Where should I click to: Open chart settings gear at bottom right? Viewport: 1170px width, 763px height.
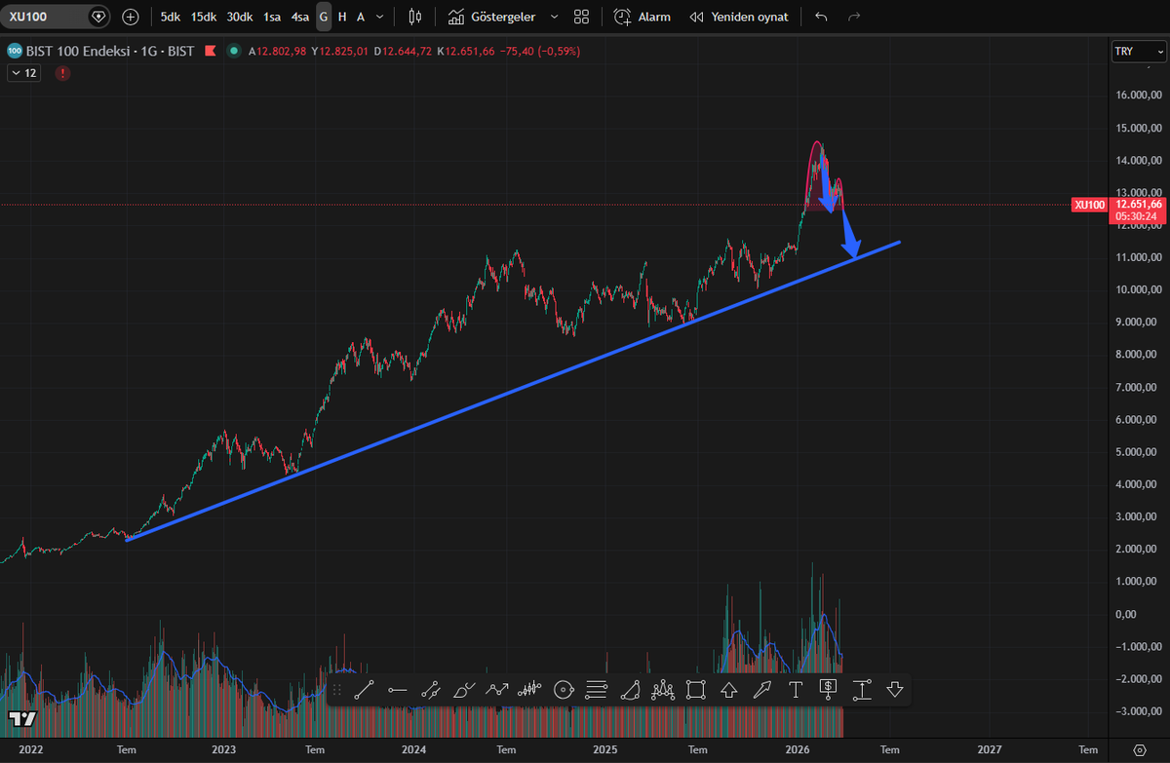coord(1140,750)
